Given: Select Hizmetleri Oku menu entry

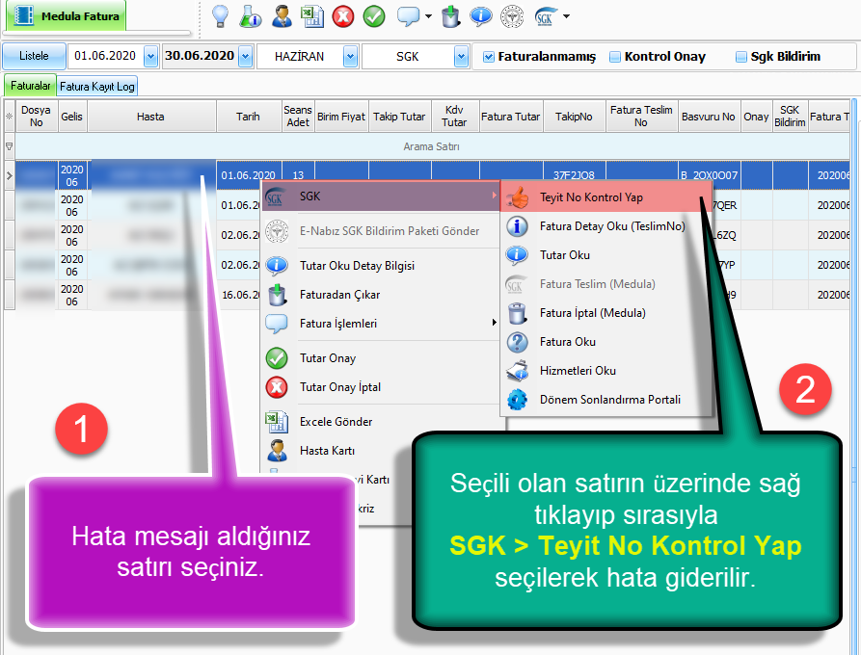Looking at the screenshot, I should [606, 371].
